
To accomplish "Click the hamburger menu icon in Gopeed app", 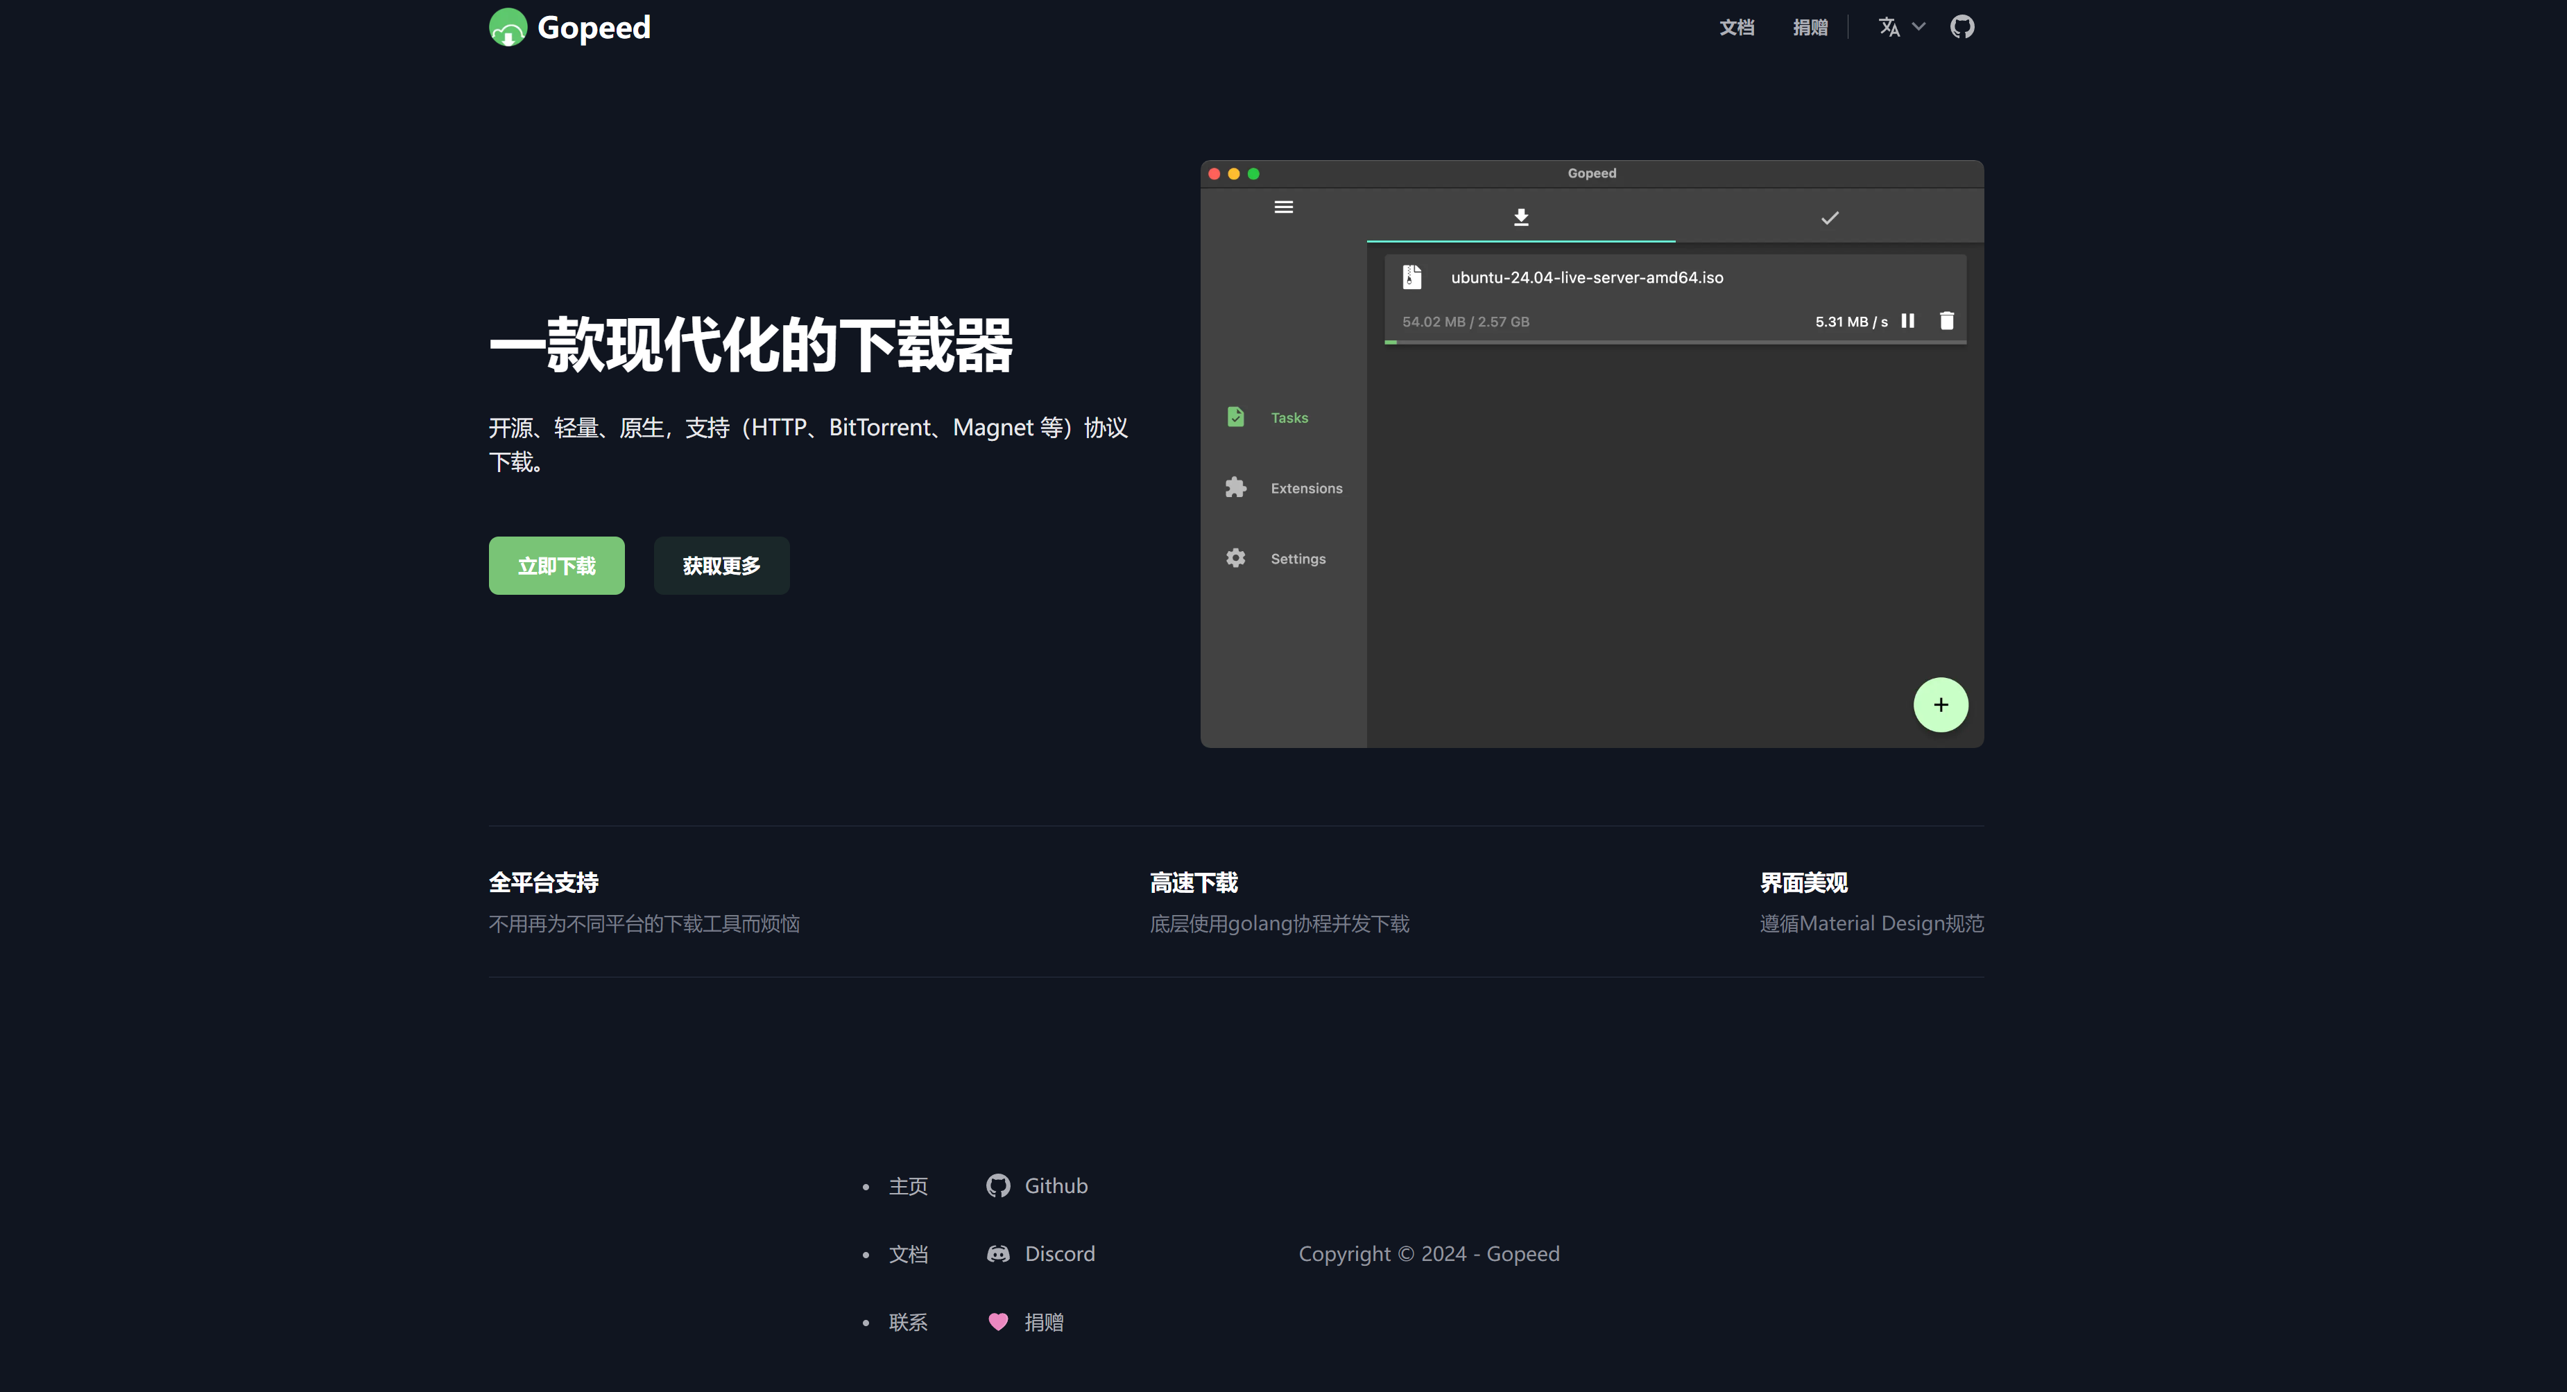I will point(1283,207).
